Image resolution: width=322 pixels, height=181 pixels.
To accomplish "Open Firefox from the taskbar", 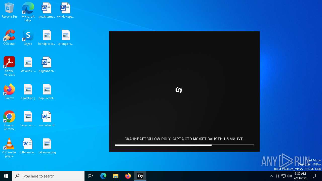I will tap(128, 176).
